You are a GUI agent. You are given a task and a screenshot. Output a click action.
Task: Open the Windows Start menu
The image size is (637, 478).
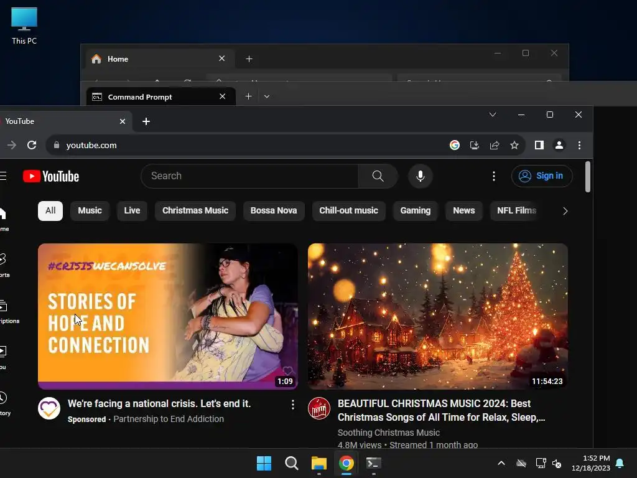(264, 463)
